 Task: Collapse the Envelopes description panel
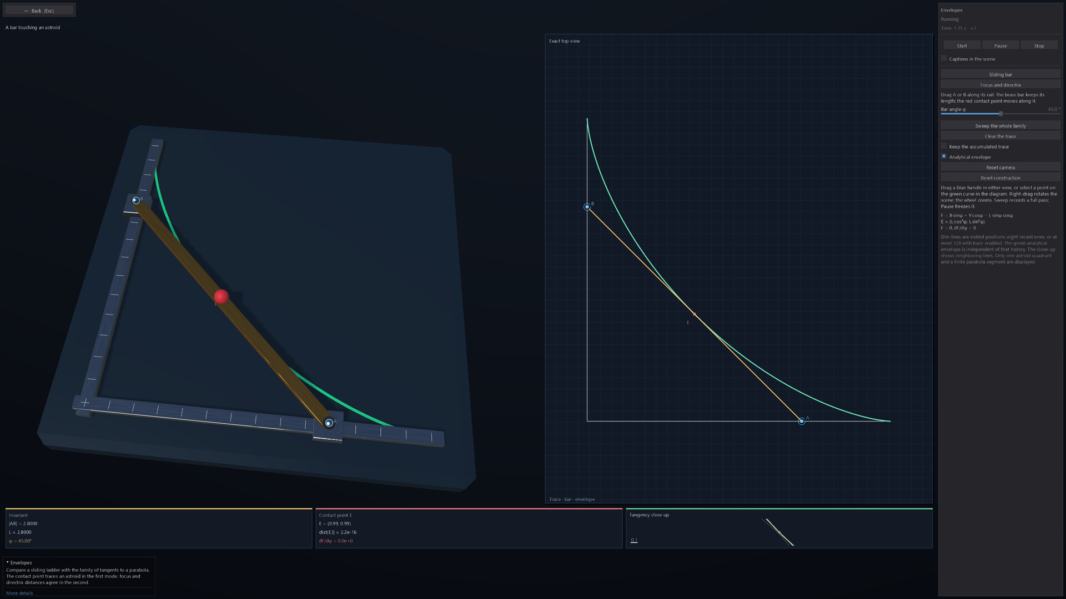pyautogui.click(x=8, y=562)
